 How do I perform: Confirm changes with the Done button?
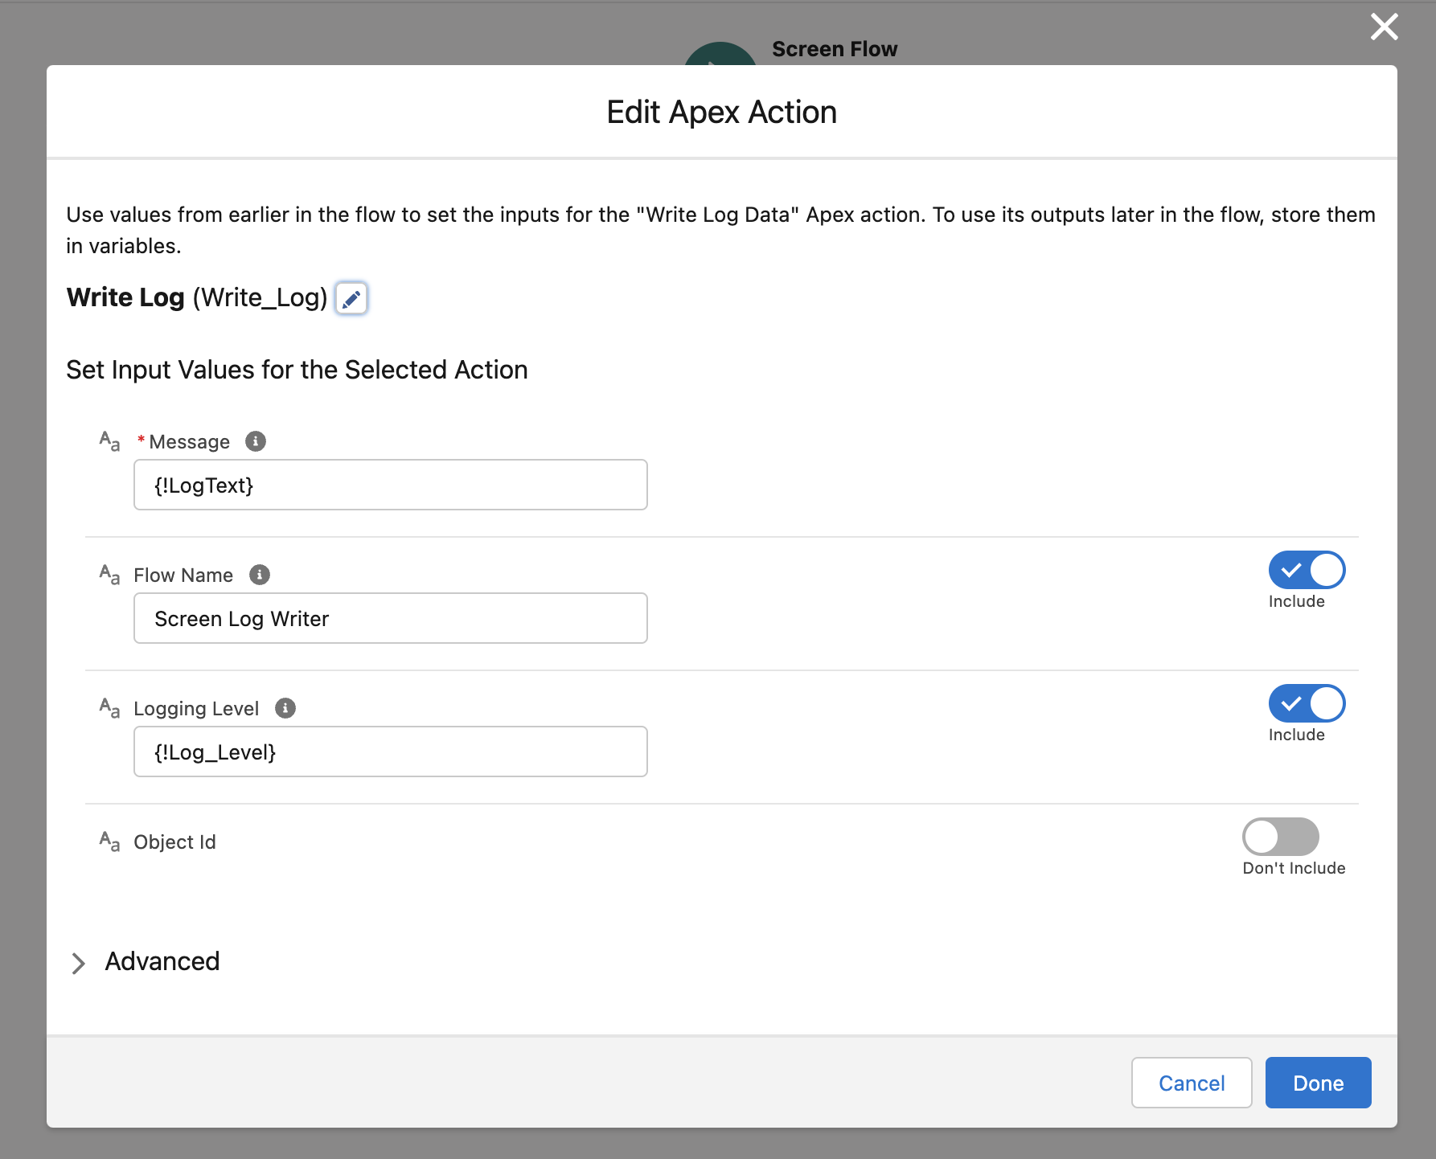click(1318, 1083)
